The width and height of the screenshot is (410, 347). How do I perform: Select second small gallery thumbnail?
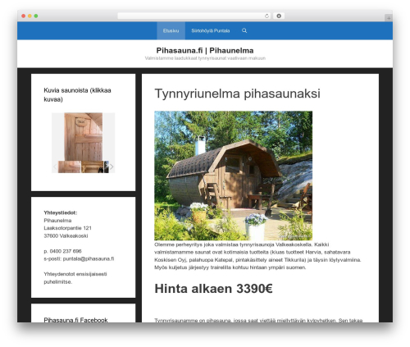click(x=93, y=167)
